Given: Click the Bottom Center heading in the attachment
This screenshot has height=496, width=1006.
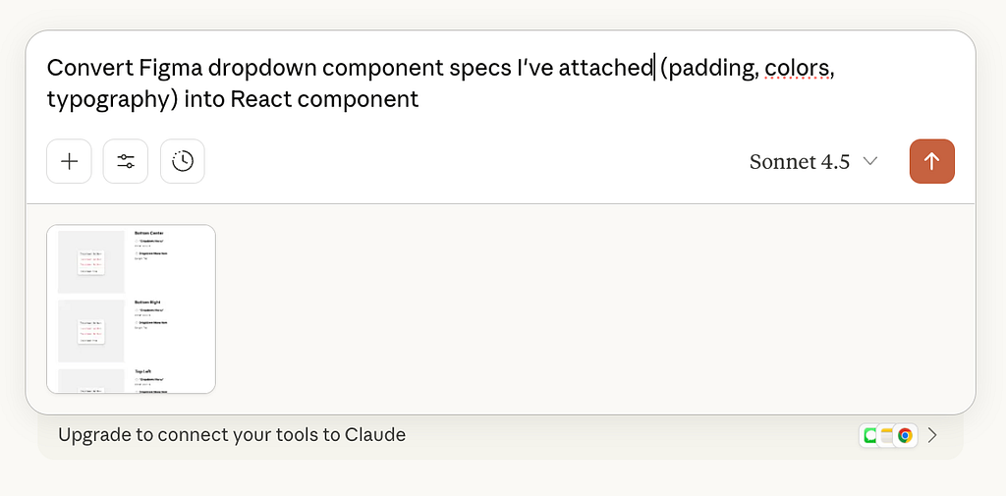Looking at the screenshot, I should click(149, 234).
